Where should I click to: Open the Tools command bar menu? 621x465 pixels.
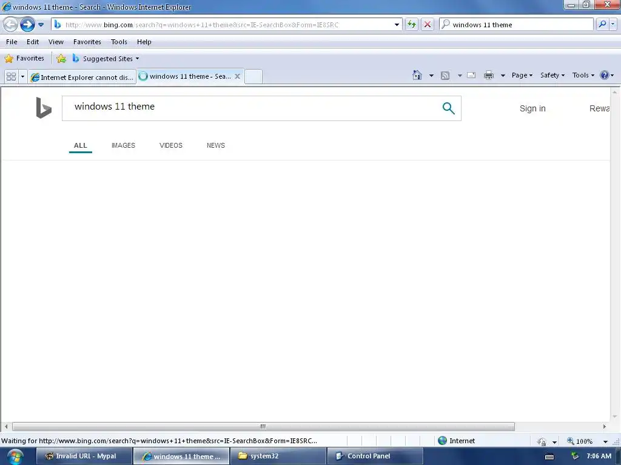(x=583, y=75)
